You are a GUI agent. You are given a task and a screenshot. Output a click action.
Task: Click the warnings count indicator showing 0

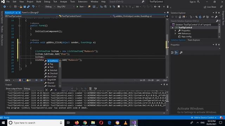(29, 80)
